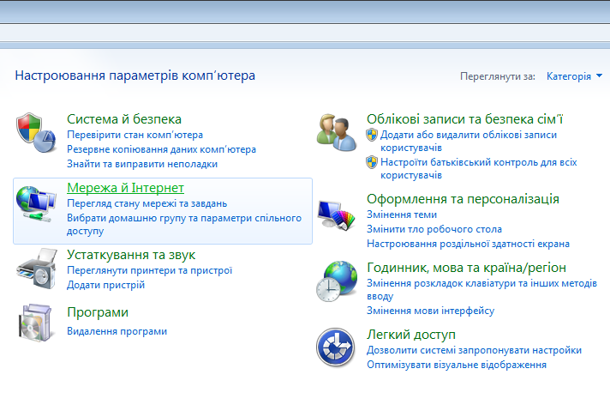Click 'Додати або видалити облікові записи користувачів'
This screenshot has width=610, height=417.
click(469, 141)
